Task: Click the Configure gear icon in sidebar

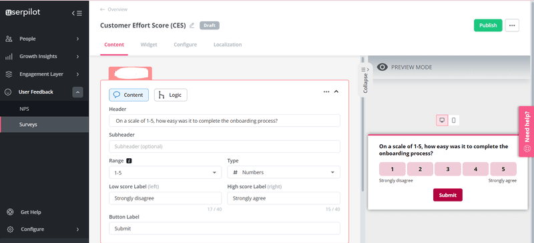Action: (x=10, y=230)
